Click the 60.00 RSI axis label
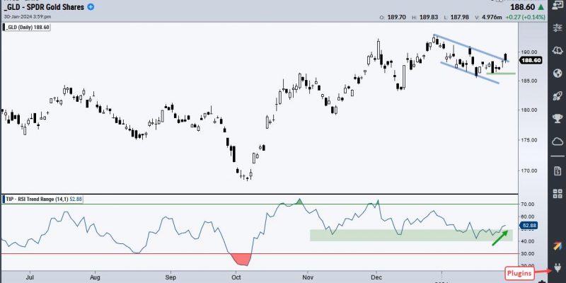Viewport: 566px width, 283px height. pyautogui.click(x=529, y=216)
